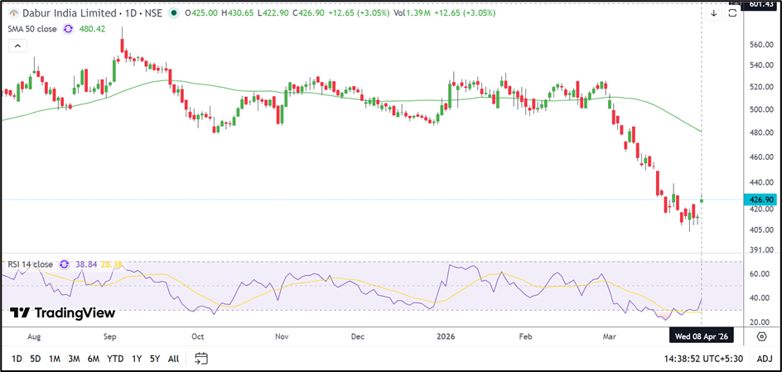The height and width of the screenshot is (372, 782).
Task: Click the down arrow icon at top right
Action: (x=713, y=13)
